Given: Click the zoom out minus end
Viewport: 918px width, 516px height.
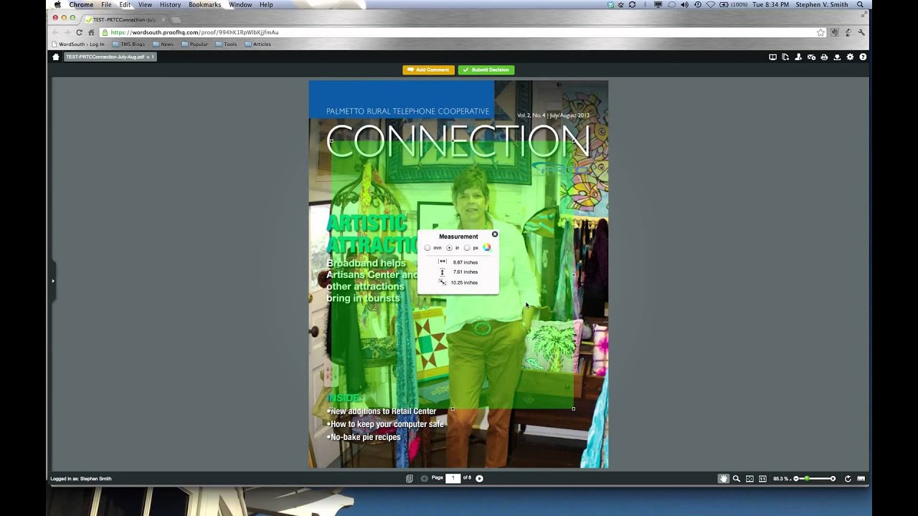Looking at the screenshot, I should [796, 479].
